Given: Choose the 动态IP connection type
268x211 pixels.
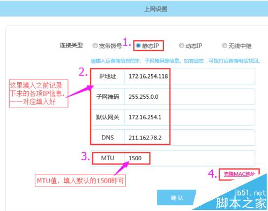Looking at the screenshot, I should pyautogui.click(x=181, y=45).
